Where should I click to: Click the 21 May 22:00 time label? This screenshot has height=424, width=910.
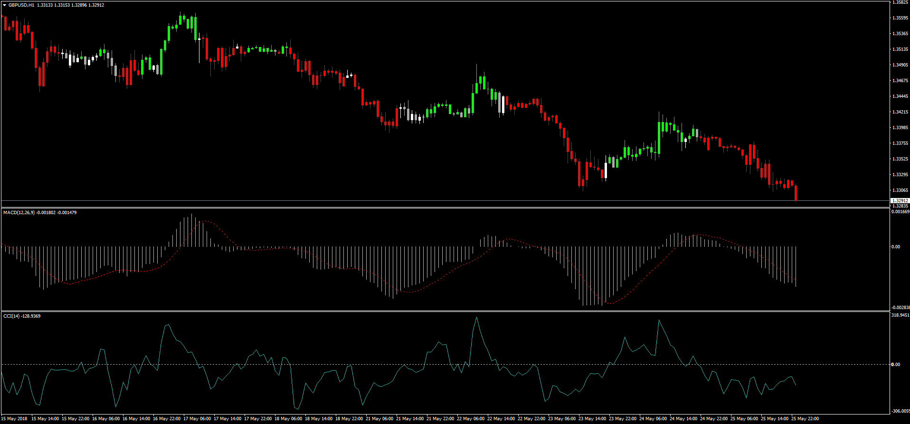(x=440, y=419)
